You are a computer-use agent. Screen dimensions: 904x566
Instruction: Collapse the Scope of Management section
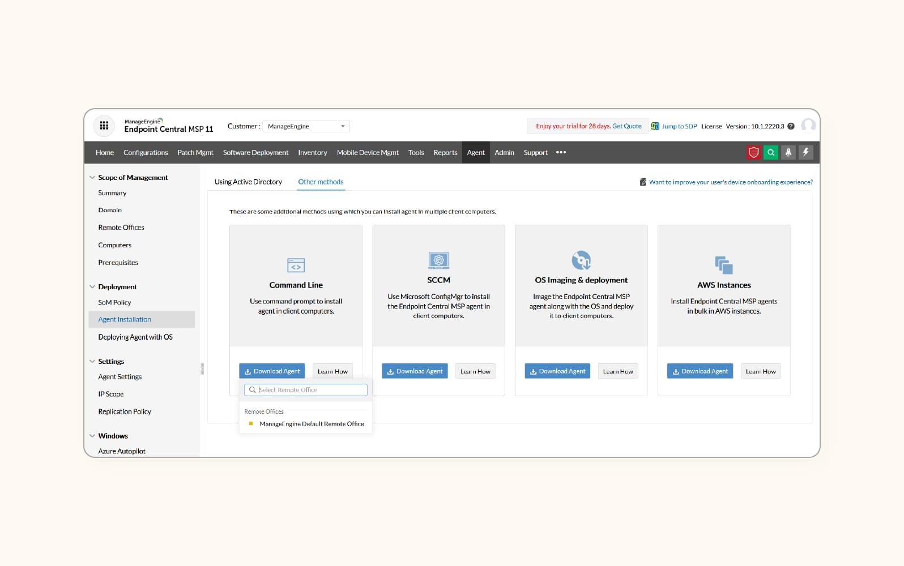[92, 178]
